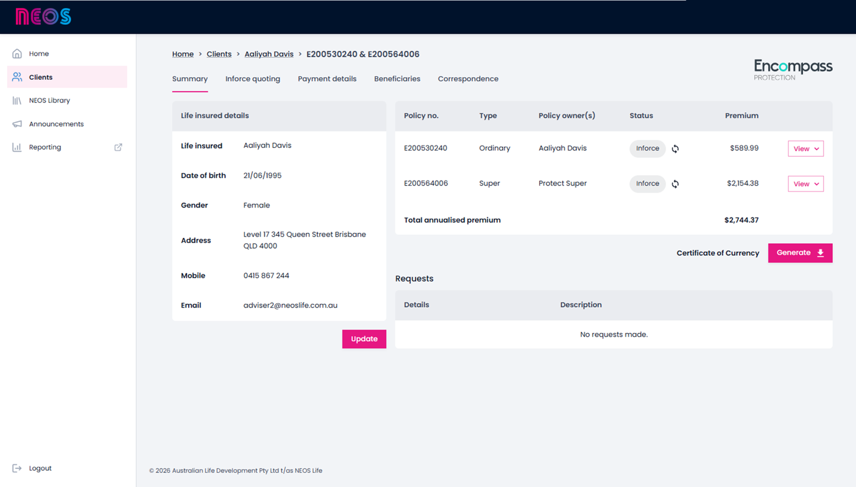Click the Reporting bar chart icon
Screen dimensions: 856x487
point(17,147)
